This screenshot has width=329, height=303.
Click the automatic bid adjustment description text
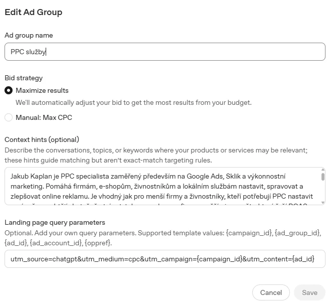coord(133,103)
